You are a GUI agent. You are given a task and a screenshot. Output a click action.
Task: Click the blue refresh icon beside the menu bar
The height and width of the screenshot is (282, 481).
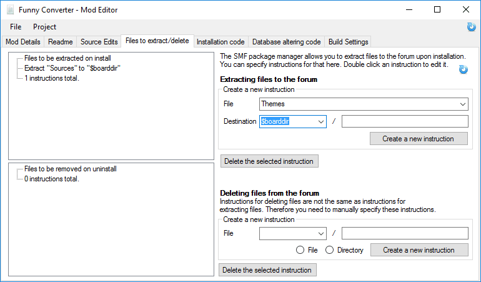pos(471,27)
